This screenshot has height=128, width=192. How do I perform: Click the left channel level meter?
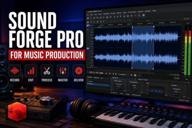186,50
